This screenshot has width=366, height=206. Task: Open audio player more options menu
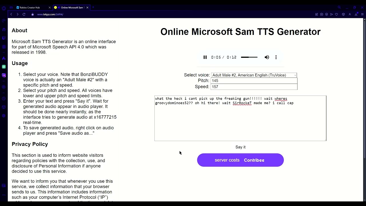click(x=276, y=57)
